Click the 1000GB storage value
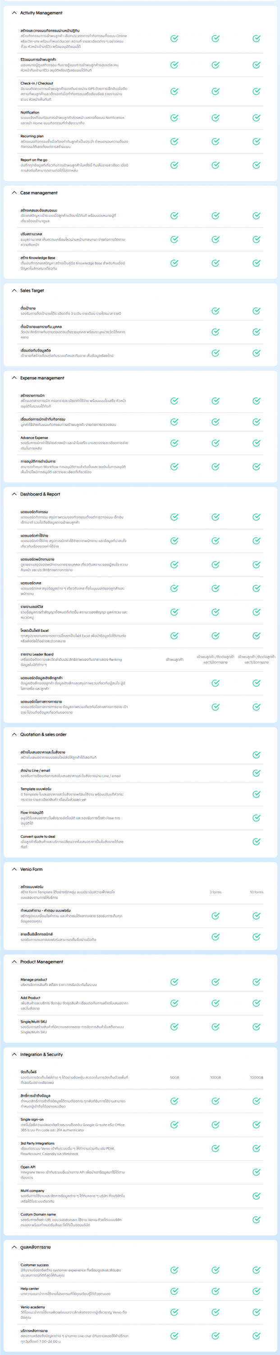This screenshot has height=1355, width=280. tap(257, 1077)
